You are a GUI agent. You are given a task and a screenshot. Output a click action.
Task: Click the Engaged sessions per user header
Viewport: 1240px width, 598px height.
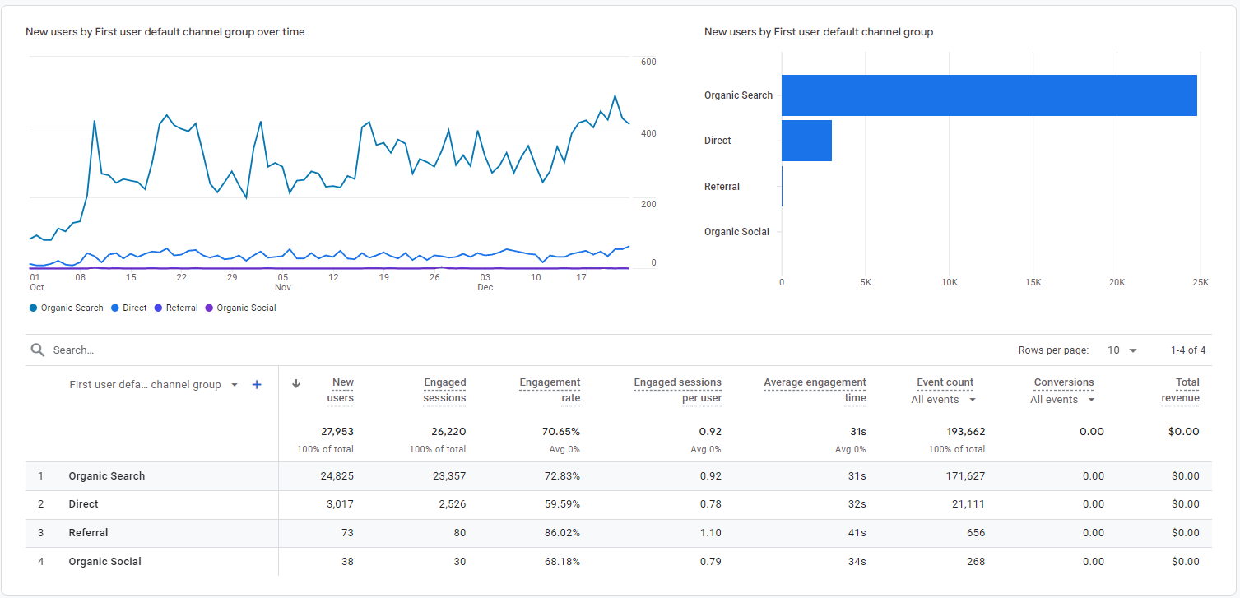pos(677,390)
